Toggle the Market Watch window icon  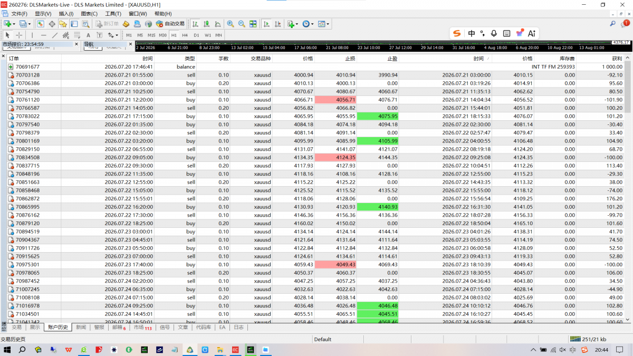click(x=41, y=24)
